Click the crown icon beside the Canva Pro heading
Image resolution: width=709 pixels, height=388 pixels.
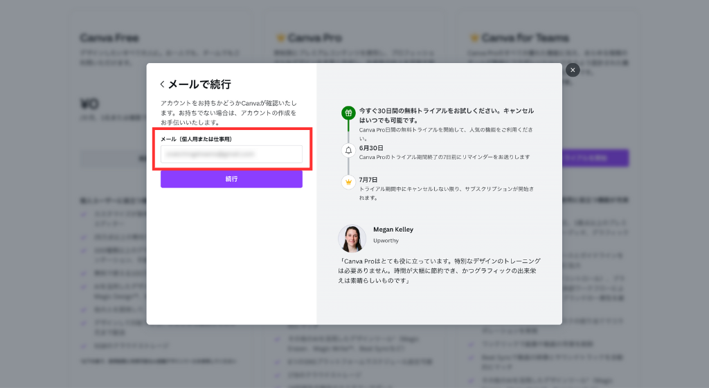[280, 37]
